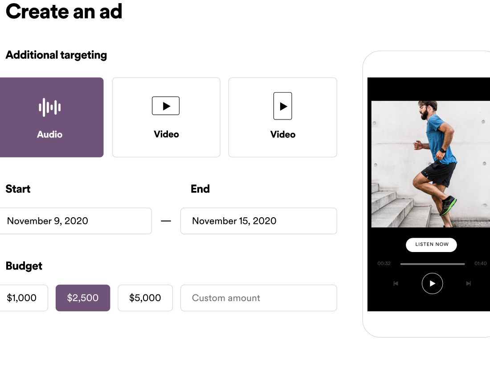Click the Additional targeting heading
The height and width of the screenshot is (368, 490).
tap(56, 55)
